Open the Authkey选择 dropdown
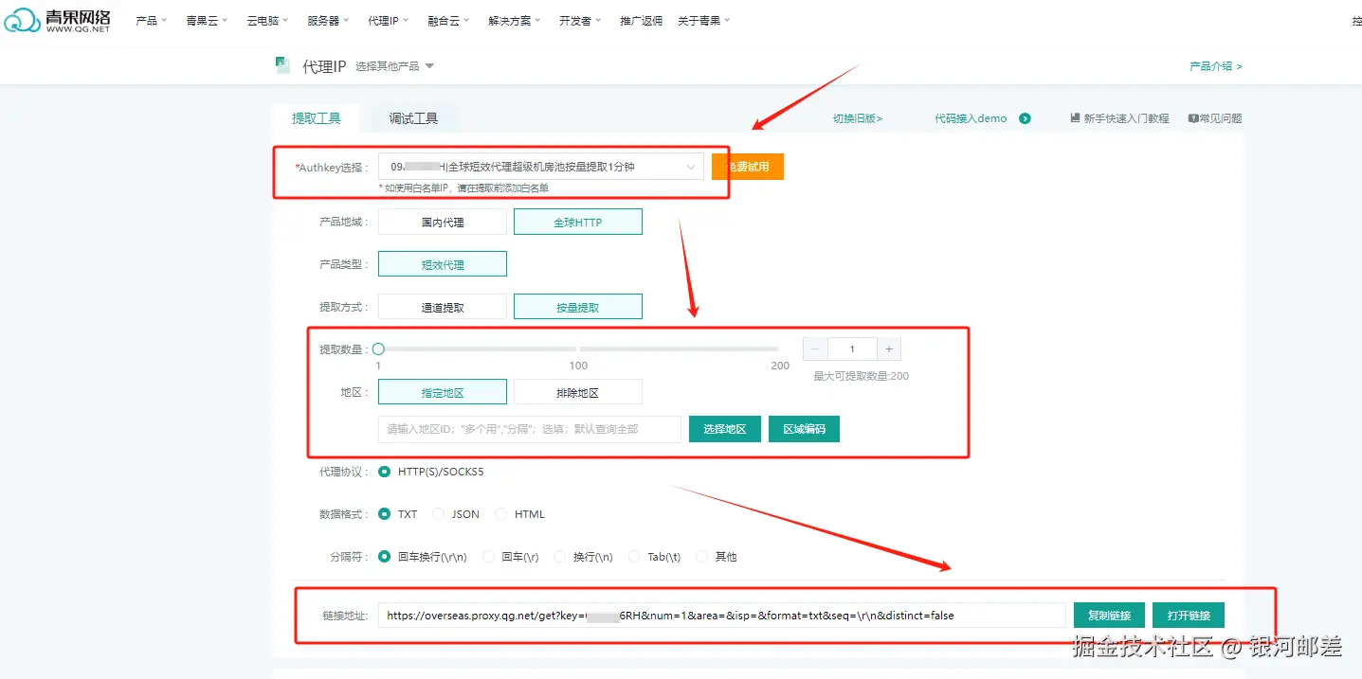The width and height of the screenshot is (1362, 679). [540, 167]
